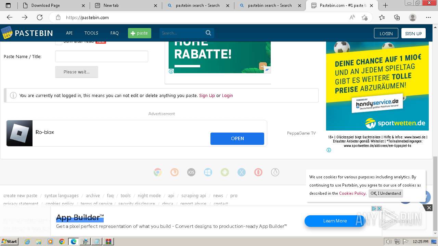Open the Opera extension icon
Viewport: 438px width, 246px height.
[258, 172]
